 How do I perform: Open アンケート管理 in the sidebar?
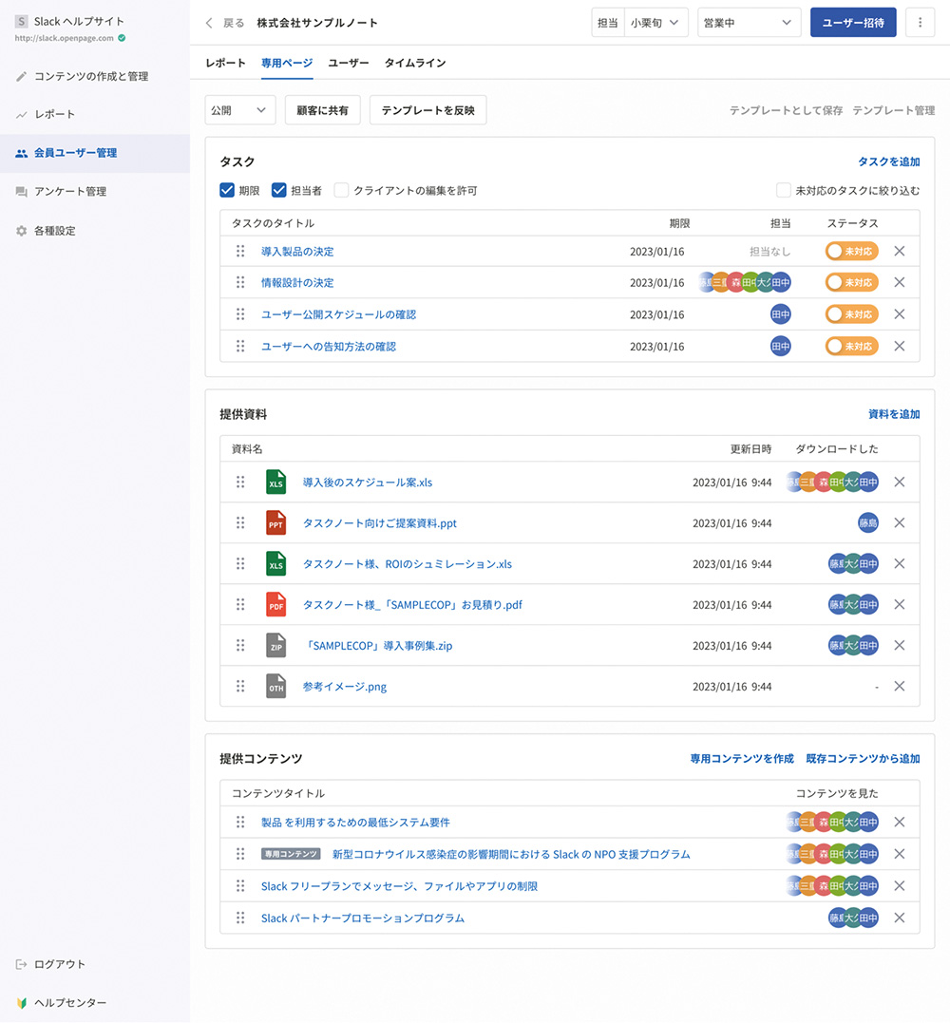pyautogui.click(x=70, y=192)
